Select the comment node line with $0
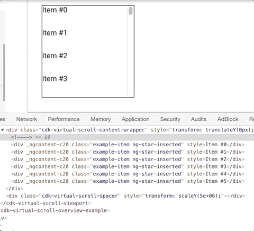The height and width of the screenshot is (231, 254). point(127,137)
